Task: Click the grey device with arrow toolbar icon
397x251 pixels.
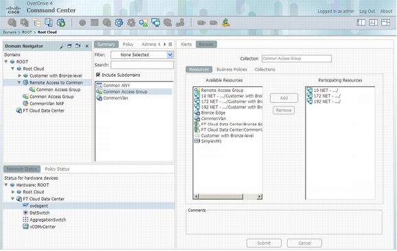Action: (x=201, y=23)
